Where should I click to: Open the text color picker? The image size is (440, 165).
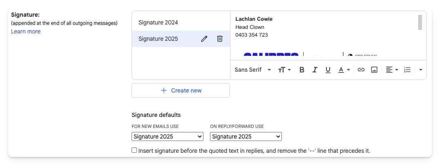[344, 70]
